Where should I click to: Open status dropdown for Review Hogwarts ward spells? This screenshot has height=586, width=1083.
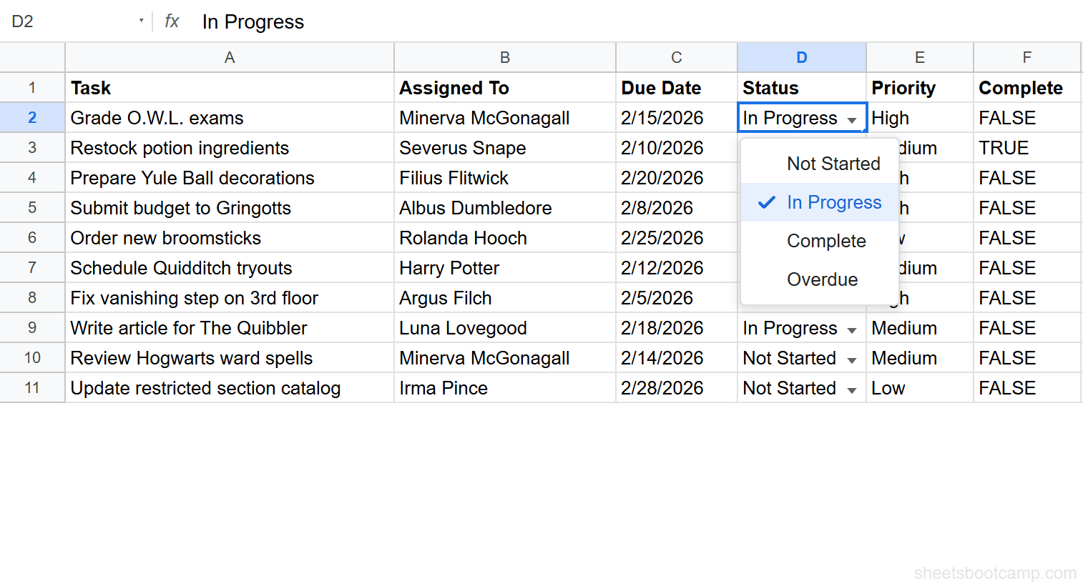point(852,359)
